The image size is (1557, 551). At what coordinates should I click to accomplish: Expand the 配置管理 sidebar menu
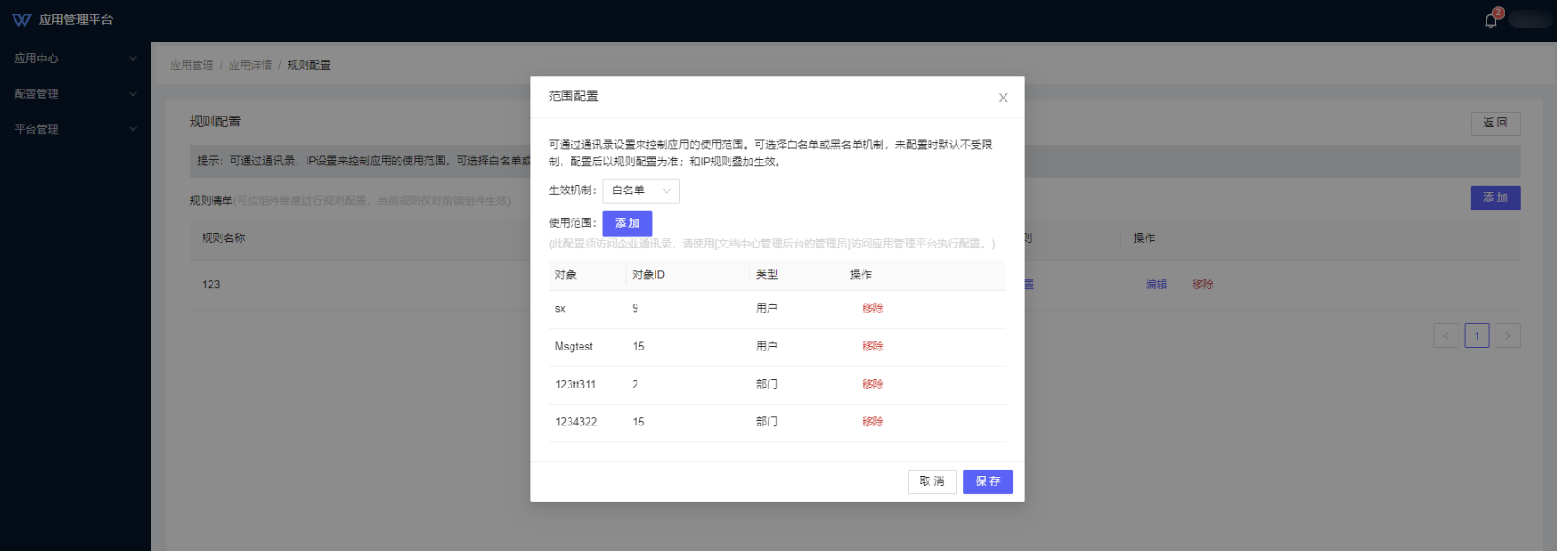pos(75,94)
